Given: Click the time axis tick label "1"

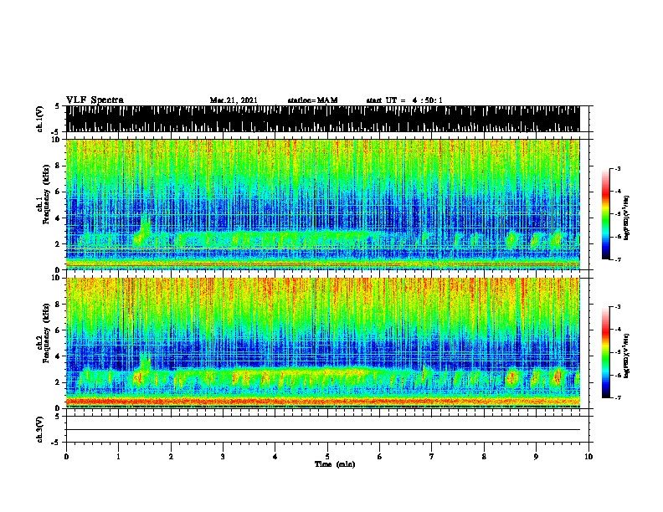Looking at the screenshot, I should [x=118, y=457].
